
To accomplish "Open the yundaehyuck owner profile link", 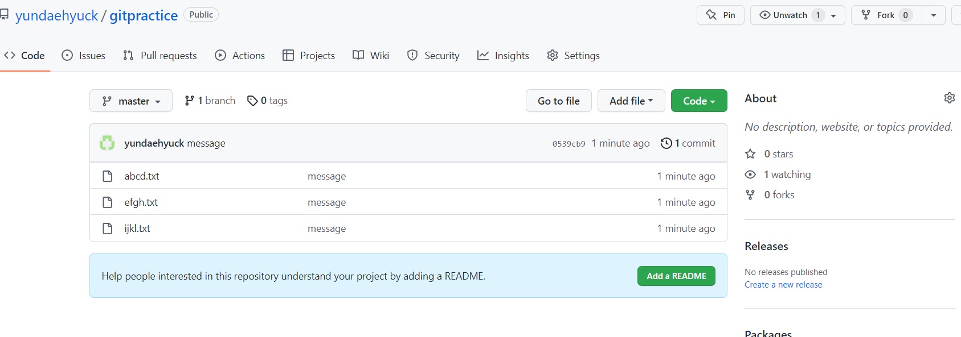I will [x=56, y=15].
